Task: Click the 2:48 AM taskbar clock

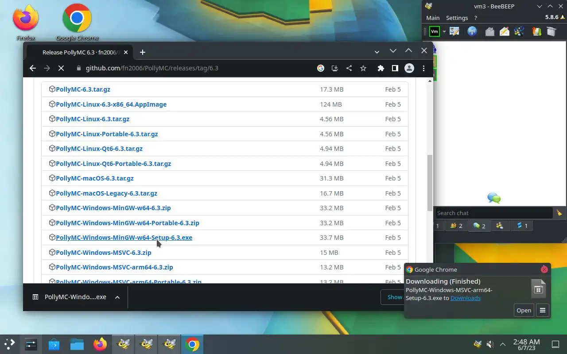Action: (526, 344)
